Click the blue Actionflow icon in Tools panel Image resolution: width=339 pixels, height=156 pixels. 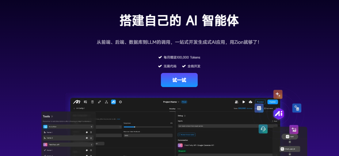[45, 127]
